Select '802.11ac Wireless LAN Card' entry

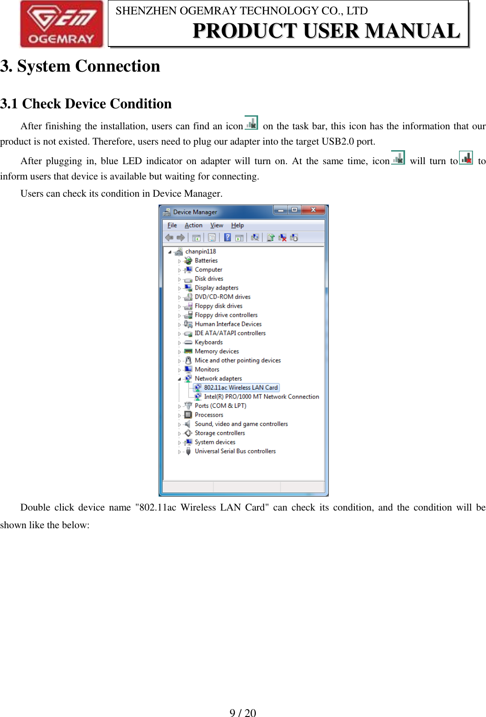pos(236,388)
